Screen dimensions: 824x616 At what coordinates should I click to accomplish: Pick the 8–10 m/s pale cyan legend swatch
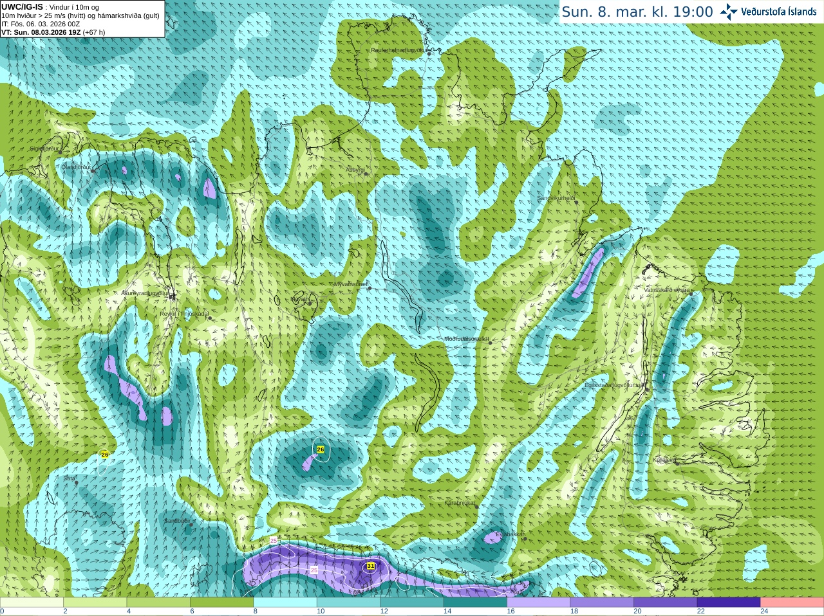click(285, 602)
